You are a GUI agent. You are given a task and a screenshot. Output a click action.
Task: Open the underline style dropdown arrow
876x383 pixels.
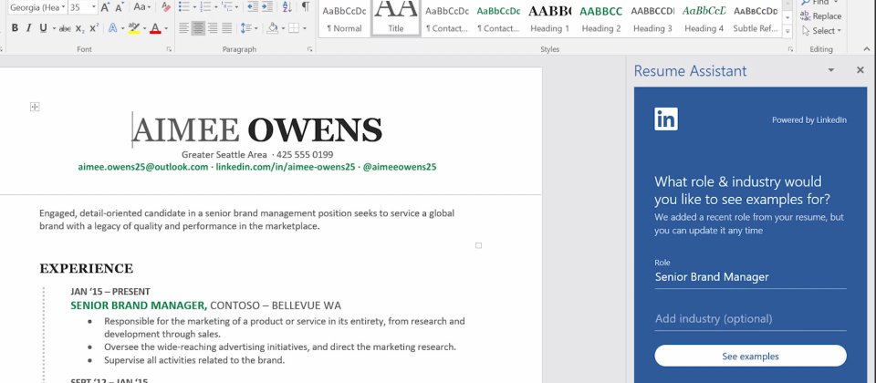click(54, 28)
